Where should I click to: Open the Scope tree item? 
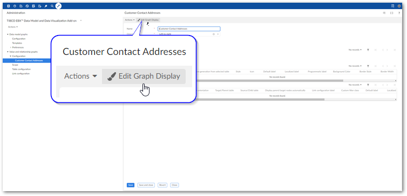(x=15, y=65)
